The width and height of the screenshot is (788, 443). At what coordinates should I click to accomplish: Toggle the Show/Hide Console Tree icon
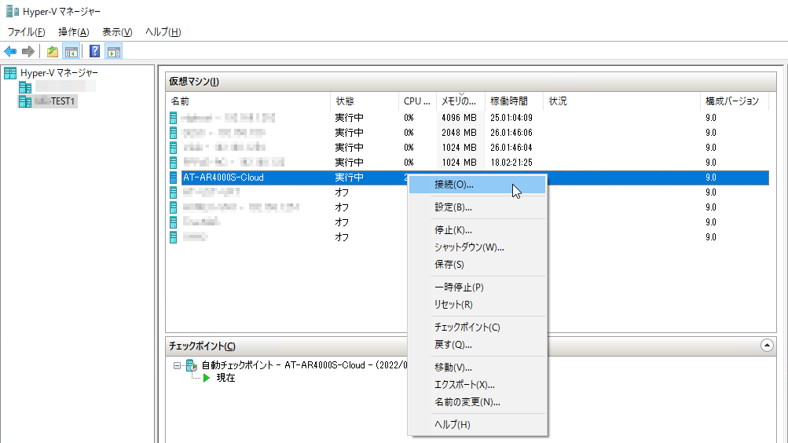click(x=71, y=52)
